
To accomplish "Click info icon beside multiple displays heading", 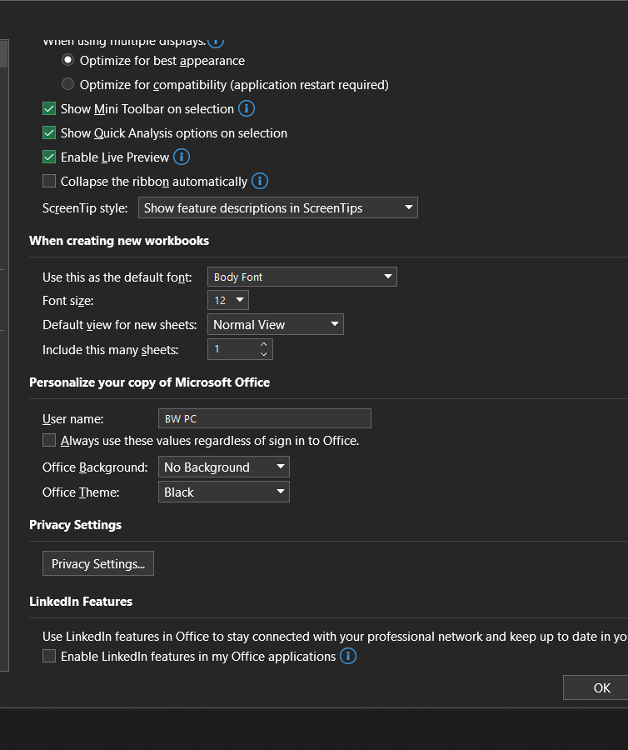I will click(x=216, y=40).
